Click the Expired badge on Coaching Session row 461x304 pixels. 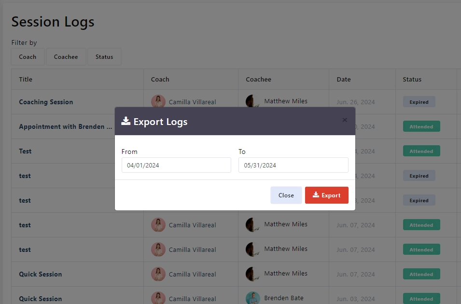point(419,102)
